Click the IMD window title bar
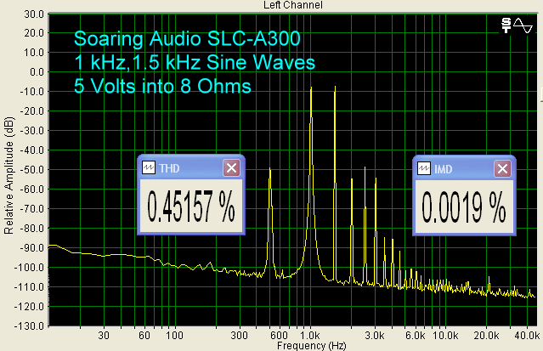The height and width of the screenshot is (351, 543). (464, 169)
